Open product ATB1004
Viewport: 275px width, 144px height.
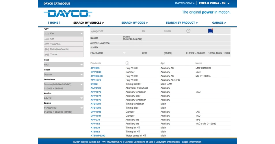[x=96, y=104]
